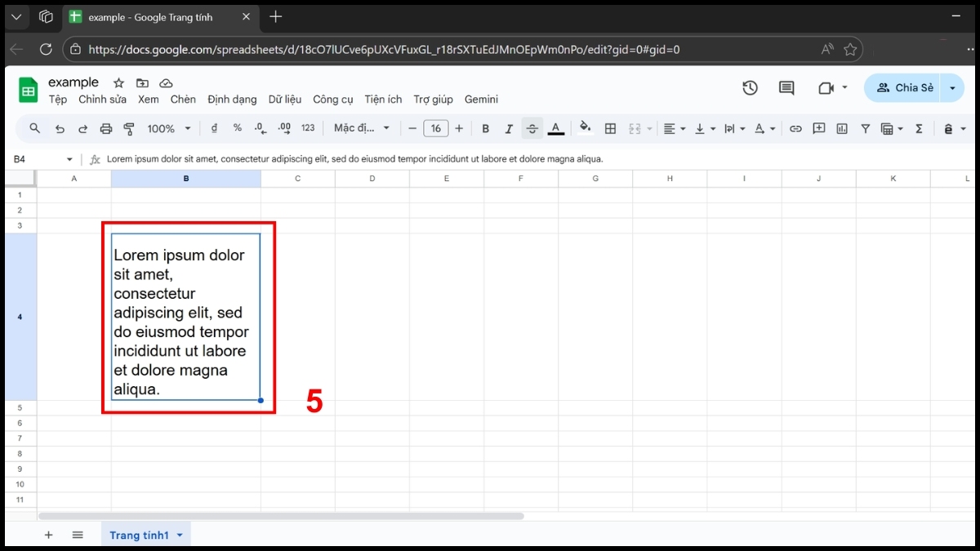Apply currency format with the đ icon
This screenshot has height=551, width=980.
214,128
